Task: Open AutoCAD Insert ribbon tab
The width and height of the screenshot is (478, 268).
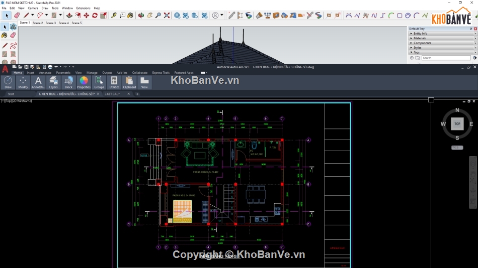Action: tap(31, 73)
